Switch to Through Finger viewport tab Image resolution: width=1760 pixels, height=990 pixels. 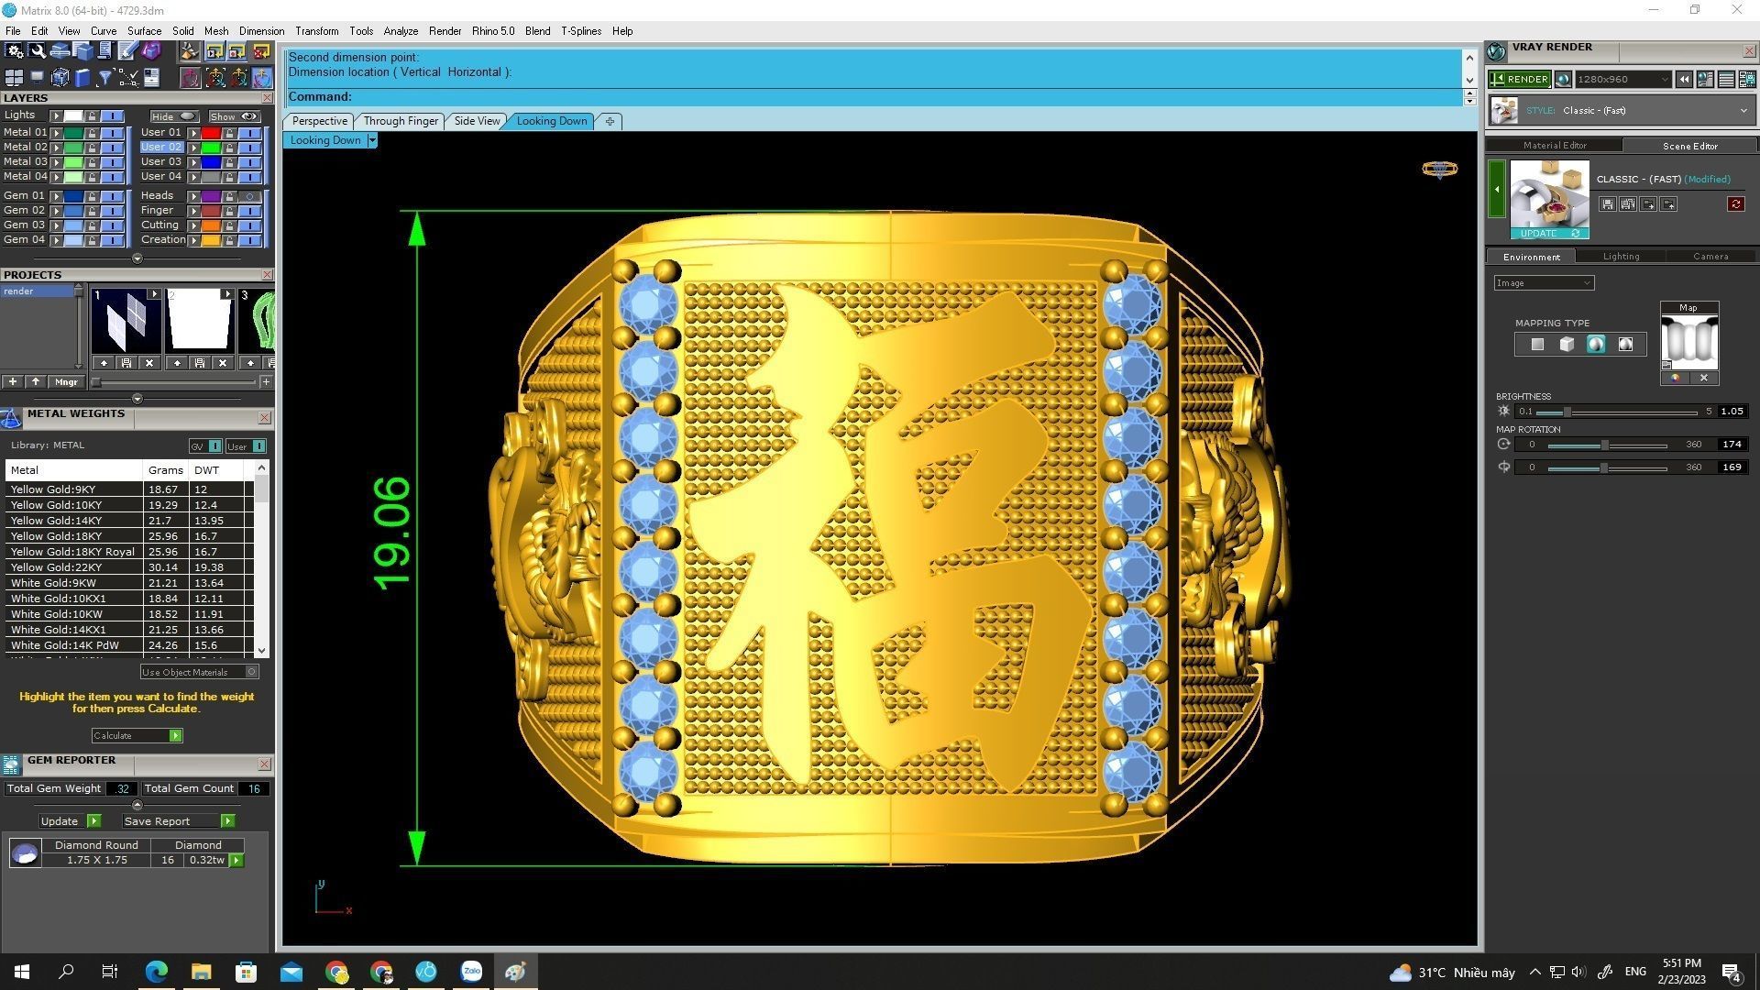pyautogui.click(x=401, y=121)
